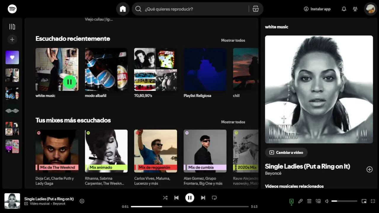Image resolution: width=379 pixels, height=213 pixels.
Task: Open the pink collage playlist in sidebar
Action: pos(12,146)
